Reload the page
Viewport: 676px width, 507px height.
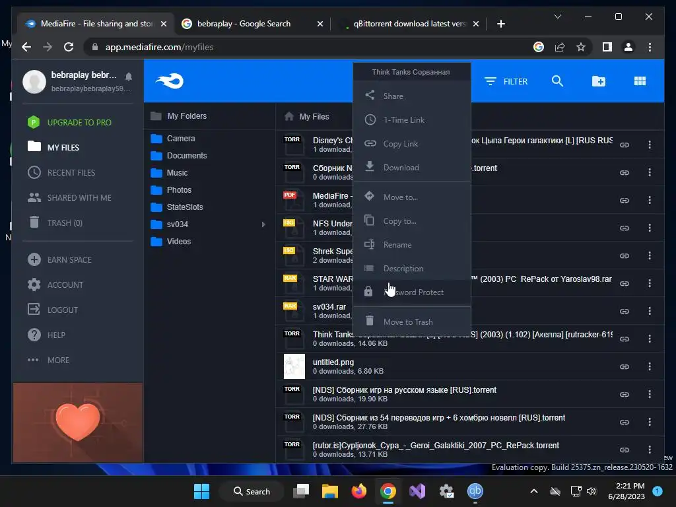(x=69, y=47)
